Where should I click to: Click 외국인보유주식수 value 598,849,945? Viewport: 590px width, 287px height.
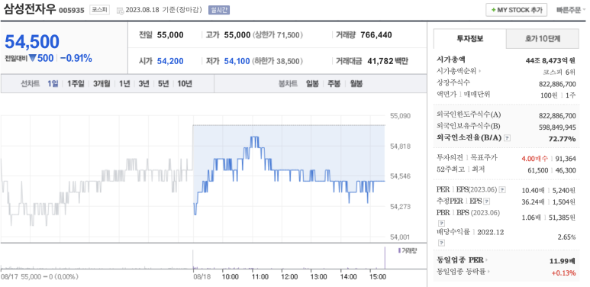[557, 127]
